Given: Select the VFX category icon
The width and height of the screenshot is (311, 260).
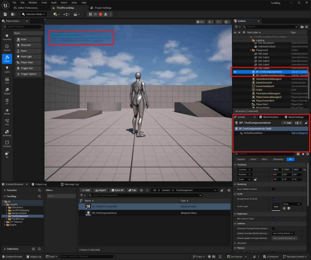Looking at the screenshot, I should pos(7,122).
